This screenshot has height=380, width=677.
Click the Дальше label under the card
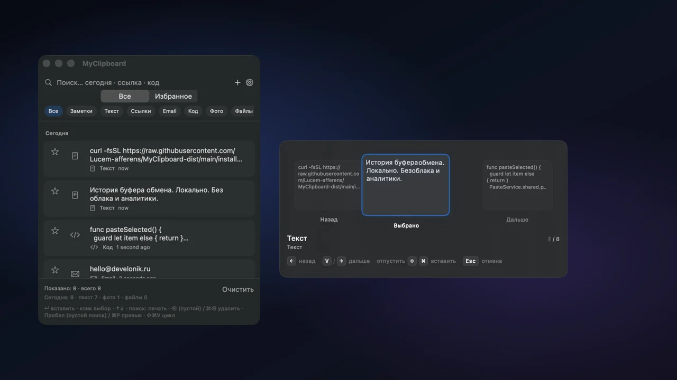[517, 220]
